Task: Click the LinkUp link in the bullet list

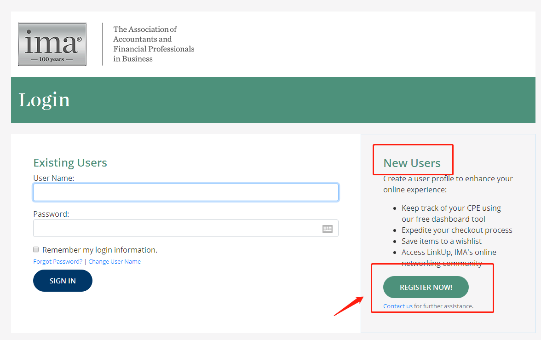Action: coord(438,252)
